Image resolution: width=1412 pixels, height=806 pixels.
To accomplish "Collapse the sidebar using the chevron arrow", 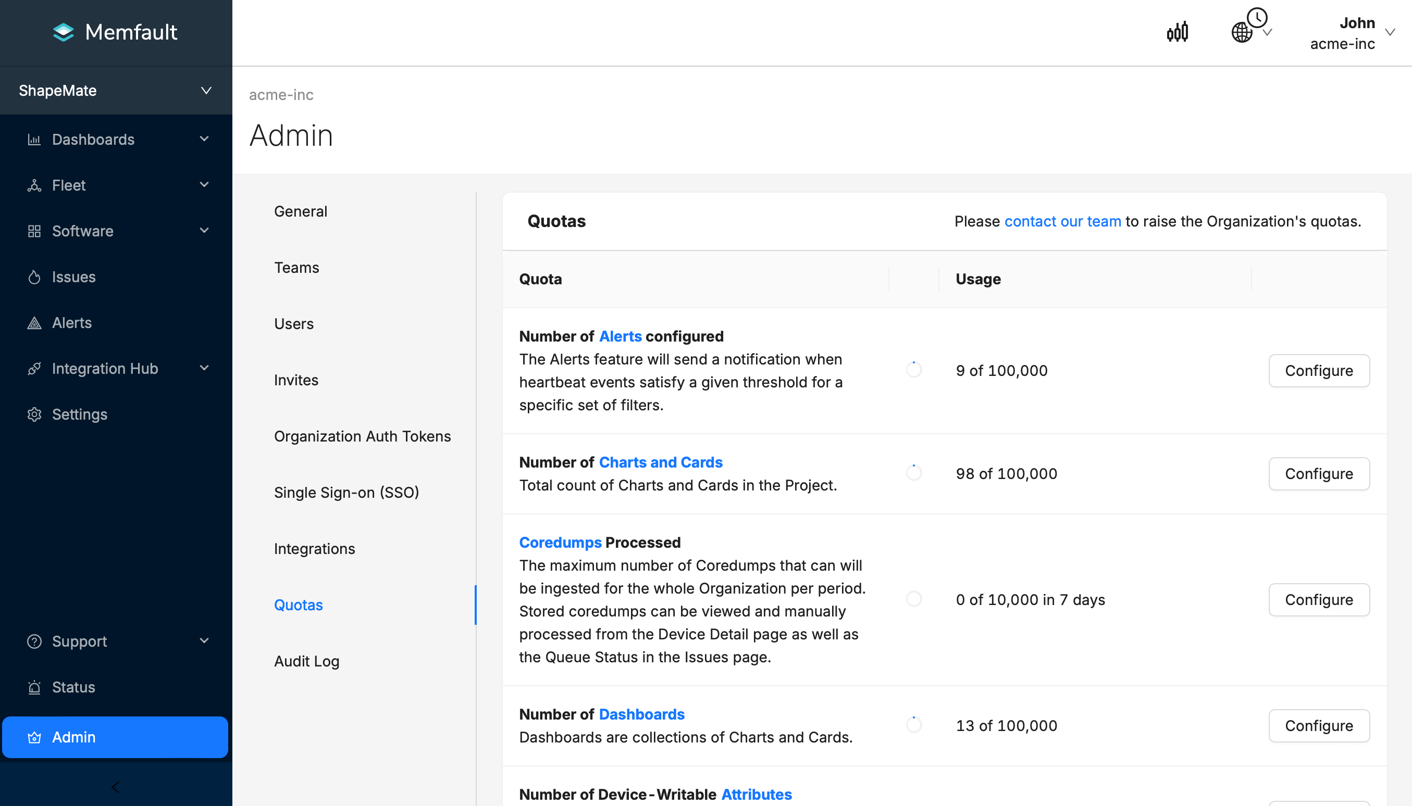I will point(115,786).
